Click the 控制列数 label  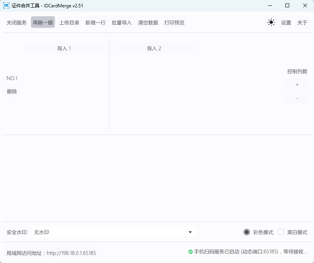(x=297, y=72)
